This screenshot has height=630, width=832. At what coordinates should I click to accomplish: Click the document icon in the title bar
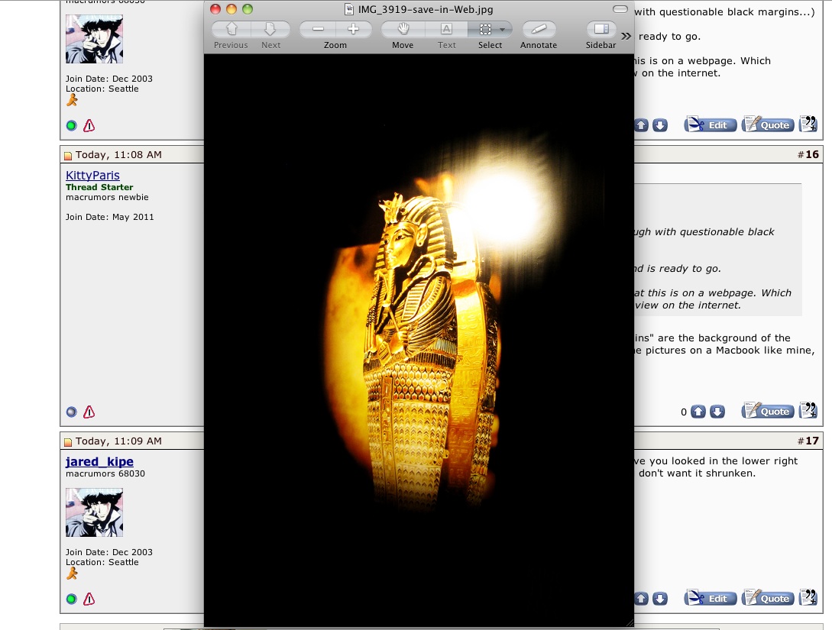[x=348, y=9]
